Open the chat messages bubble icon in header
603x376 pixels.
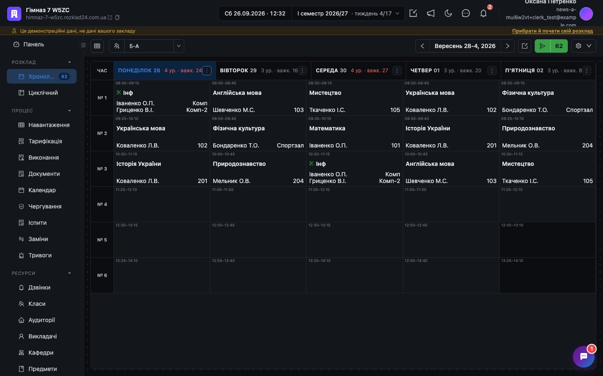[x=466, y=13]
